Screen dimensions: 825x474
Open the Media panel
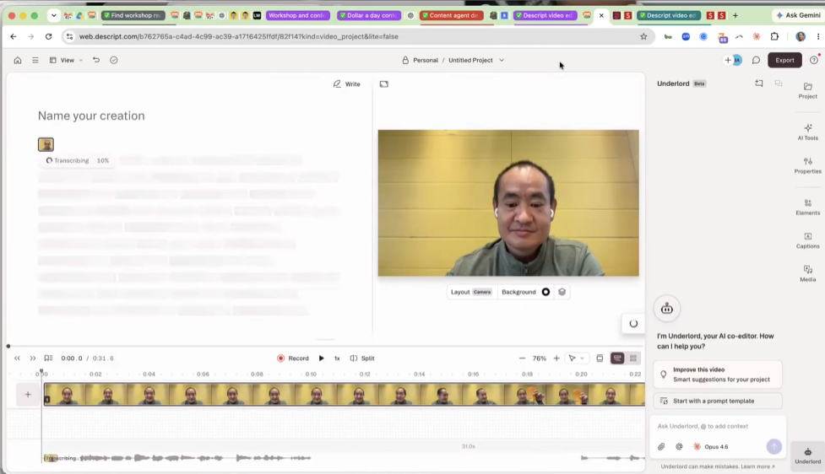click(807, 273)
